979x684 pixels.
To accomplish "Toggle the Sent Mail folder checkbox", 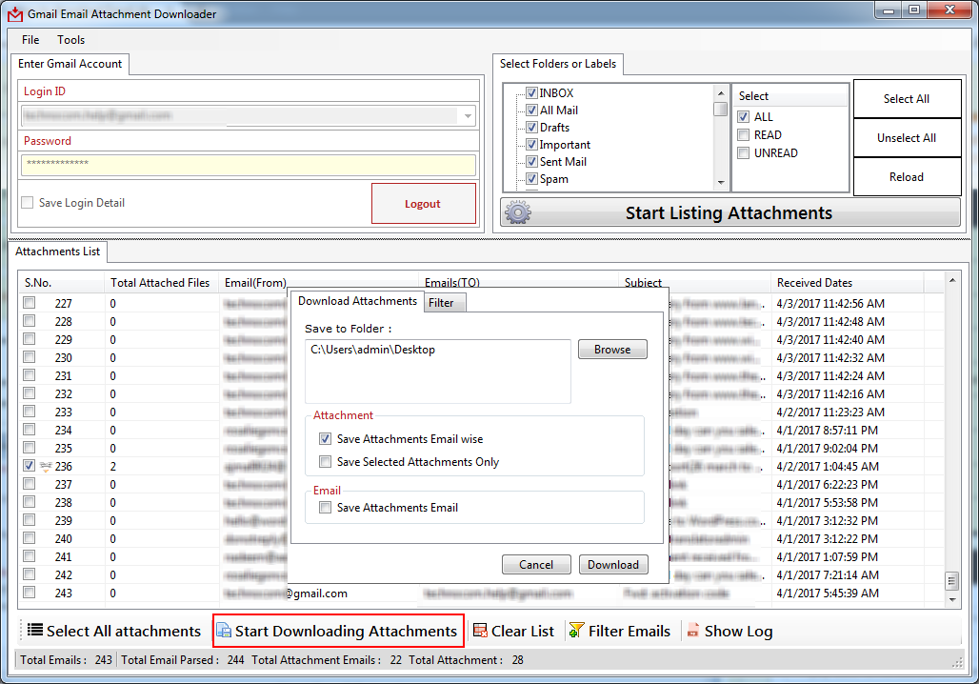I will point(532,162).
